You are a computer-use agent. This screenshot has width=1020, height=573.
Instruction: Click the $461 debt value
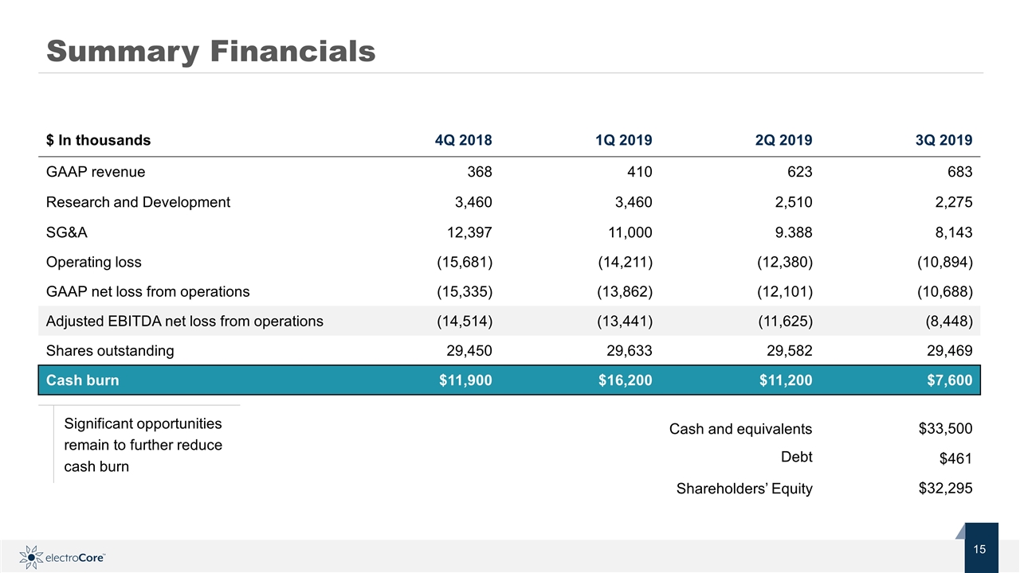click(x=956, y=458)
